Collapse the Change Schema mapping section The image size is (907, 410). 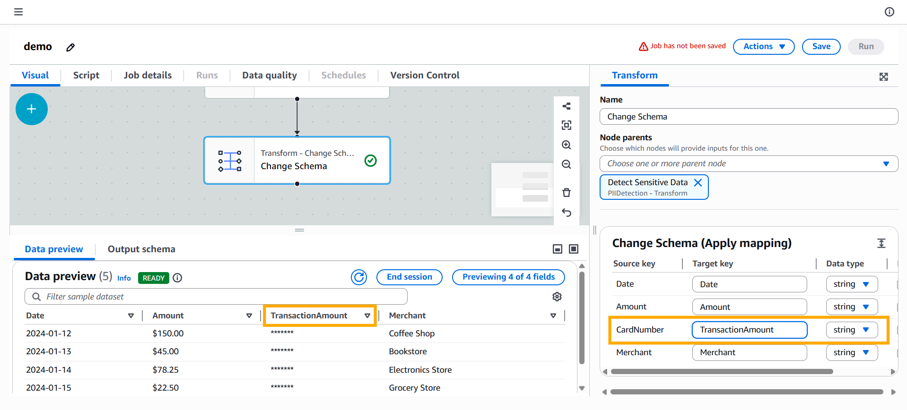[x=881, y=243]
